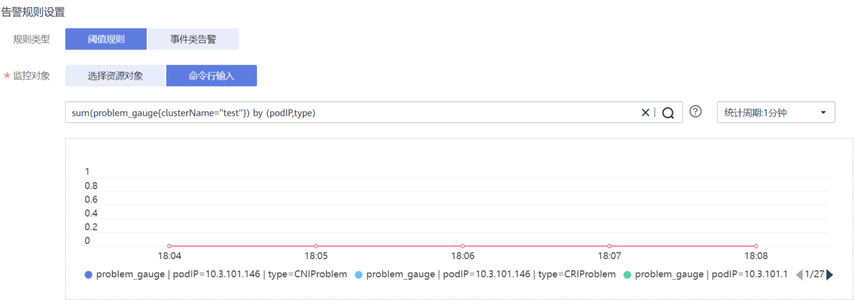This screenshot has width=860, height=300.
Task: Expand statistic period dropdown arrow
Action: 823,113
